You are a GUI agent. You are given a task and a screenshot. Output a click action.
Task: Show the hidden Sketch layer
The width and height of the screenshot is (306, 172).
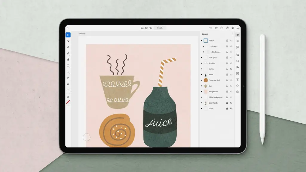pos(230,69)
